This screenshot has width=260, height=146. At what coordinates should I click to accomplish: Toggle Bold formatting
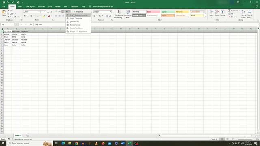tap(25, 16)
